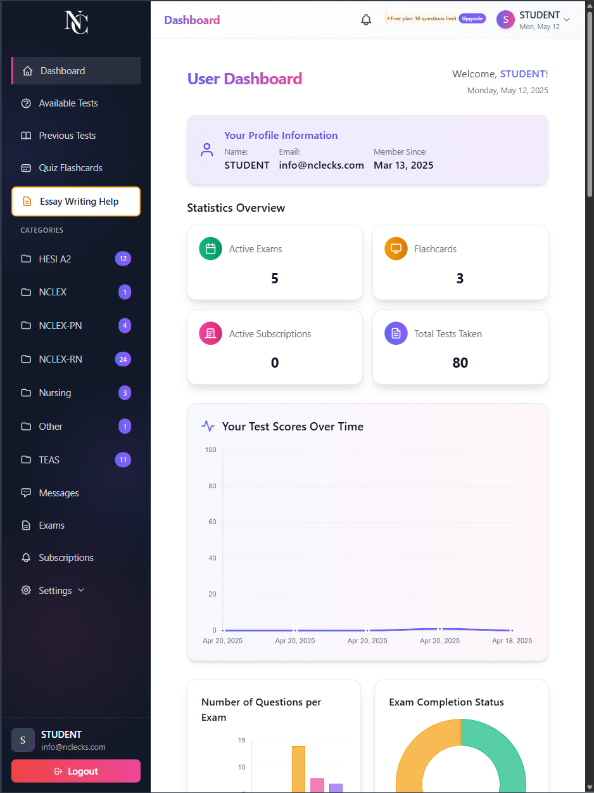
Task: Open Quiz Flashcards from sidebar
Action: 70,168
